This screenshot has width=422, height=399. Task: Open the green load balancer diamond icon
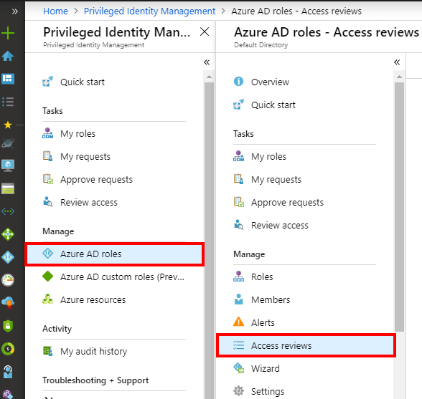coord(8,234)
